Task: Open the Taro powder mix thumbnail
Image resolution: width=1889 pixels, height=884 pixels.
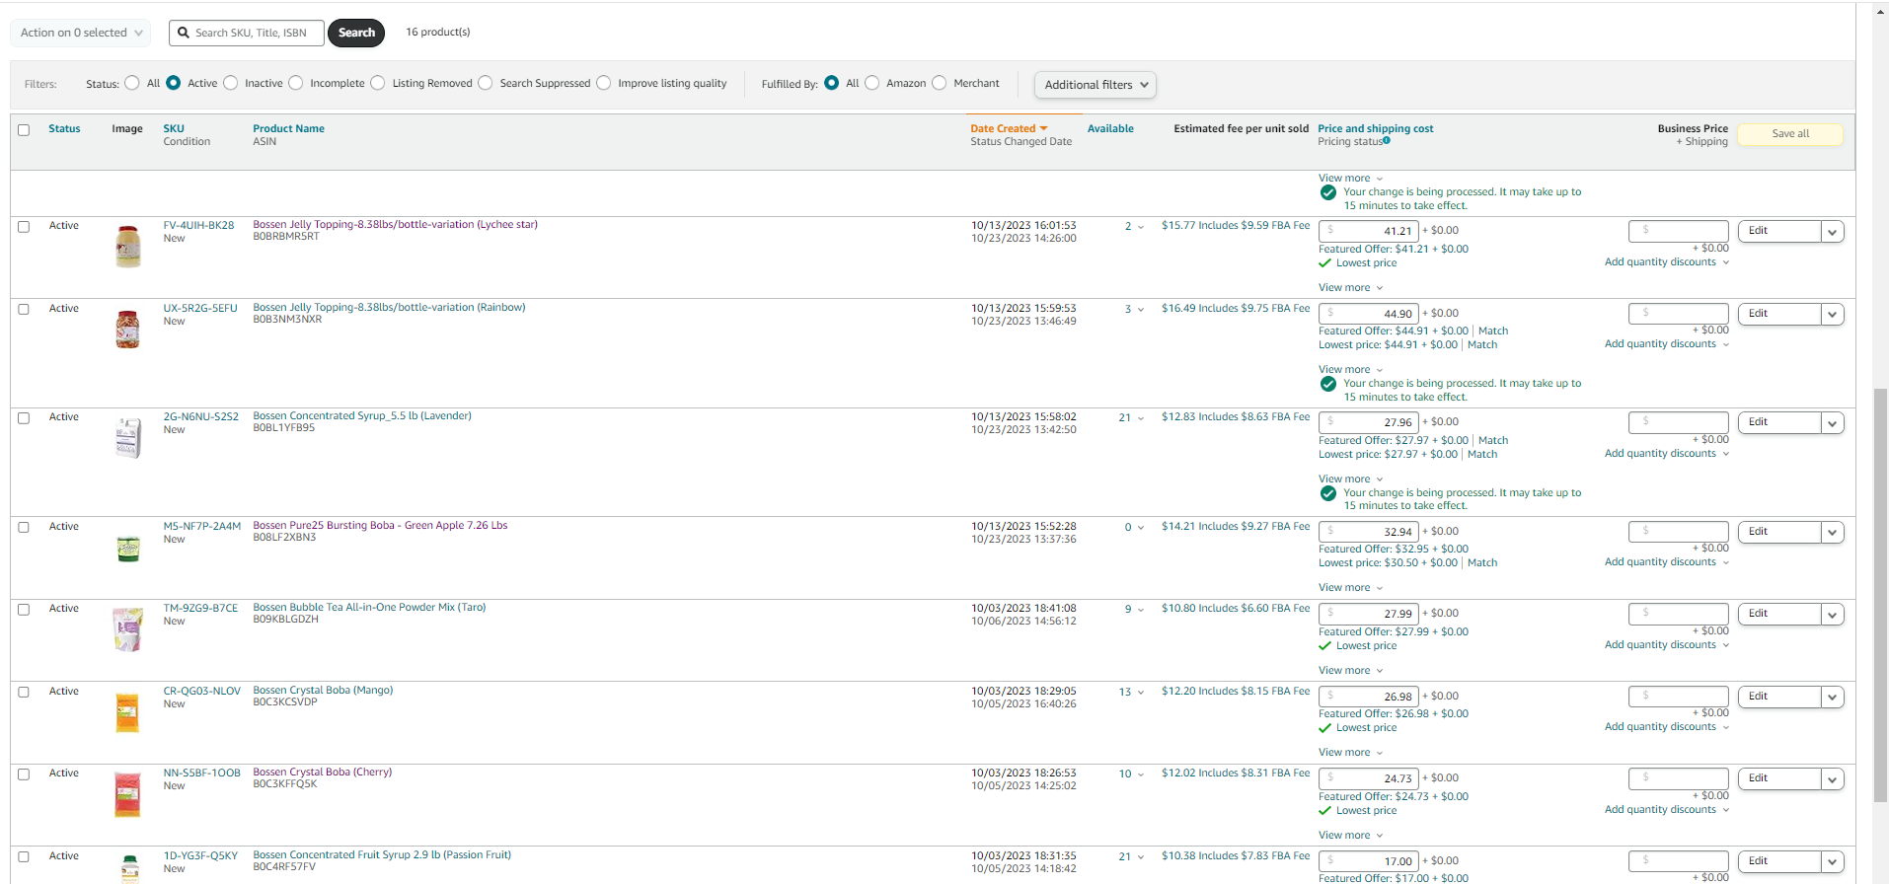Action: point(127,629)
